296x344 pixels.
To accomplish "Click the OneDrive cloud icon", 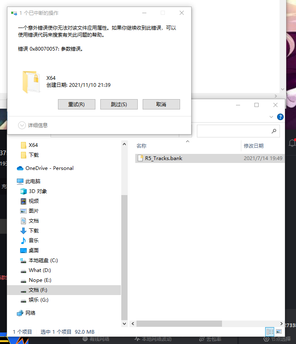I will coord(20,168).
